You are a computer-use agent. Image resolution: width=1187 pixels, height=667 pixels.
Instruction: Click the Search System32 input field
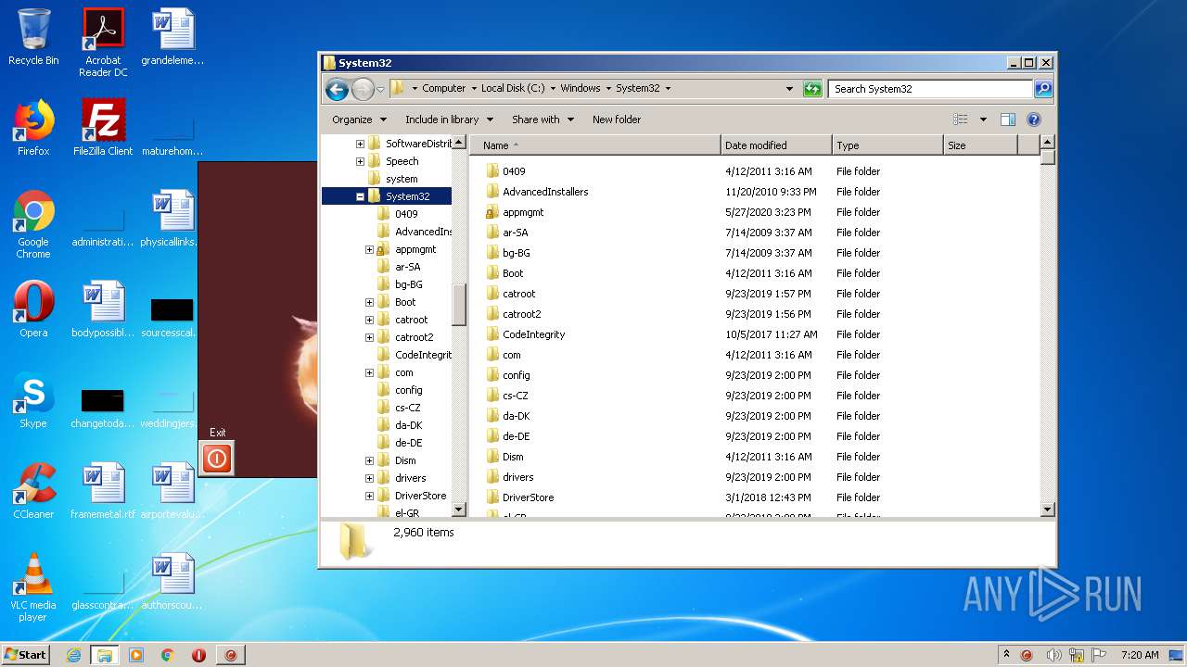click(930, 89)
